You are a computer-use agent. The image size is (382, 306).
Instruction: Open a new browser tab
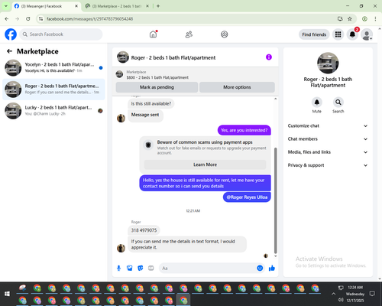click(158, 6)
